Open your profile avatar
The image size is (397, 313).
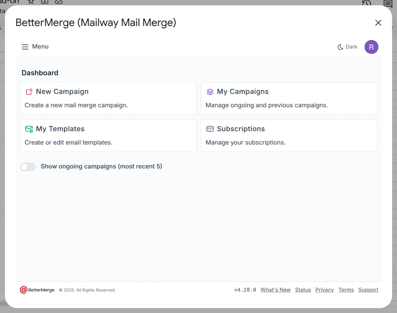(371, 46)
